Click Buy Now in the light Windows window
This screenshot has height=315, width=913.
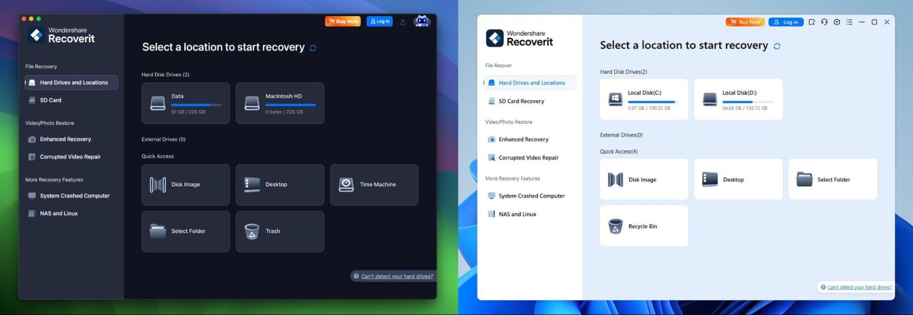pyautogui.click(x=745, y=22)
